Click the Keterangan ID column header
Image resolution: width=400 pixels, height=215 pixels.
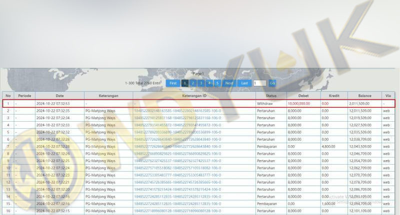pos(194,96)
